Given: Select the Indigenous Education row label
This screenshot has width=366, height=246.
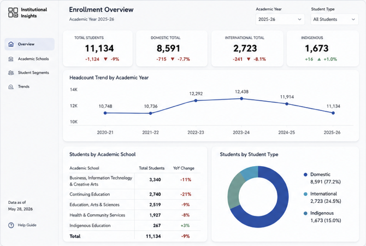Looking at the screenshot, I should (x=90, y=226).
